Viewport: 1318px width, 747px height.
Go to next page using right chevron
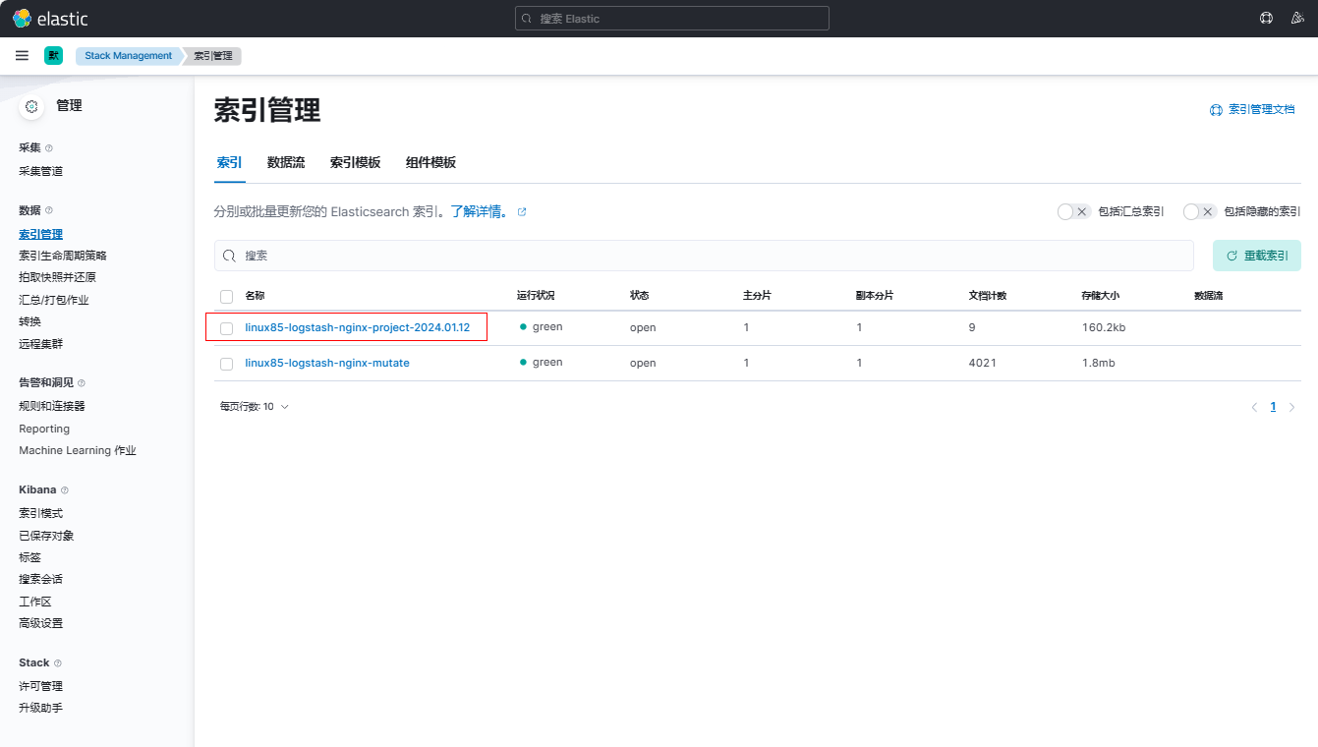(x=1291, y=407)
